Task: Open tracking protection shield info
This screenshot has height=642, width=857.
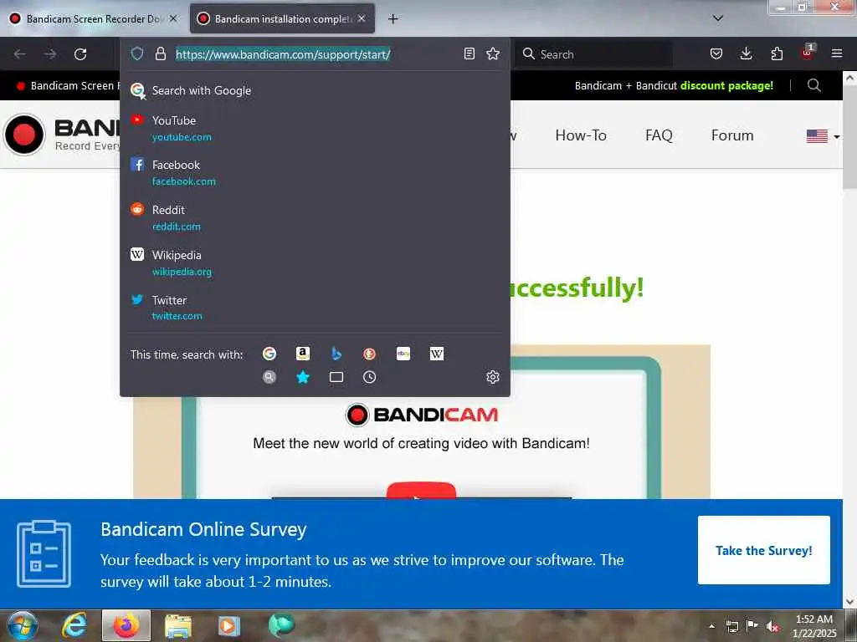Action: tap(137, 53)
